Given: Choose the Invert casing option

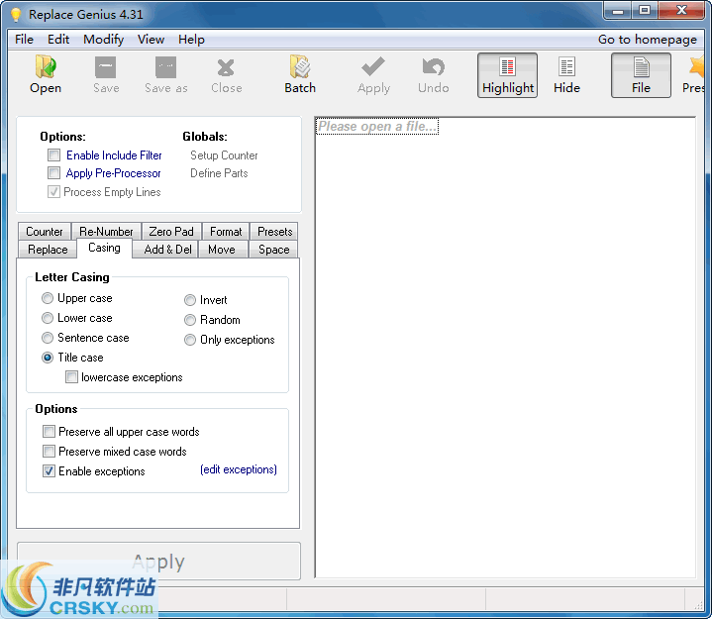Looking at the screenshot, I should click(190, 300).
